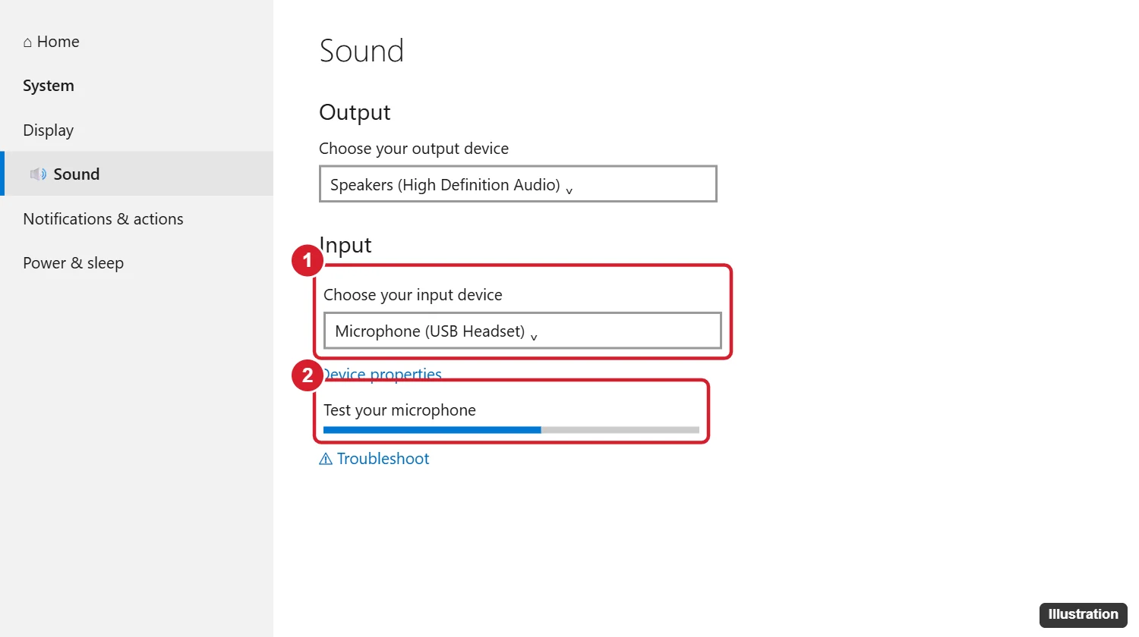
Task: Click the microphone test level bar
Action: [511, 430]
